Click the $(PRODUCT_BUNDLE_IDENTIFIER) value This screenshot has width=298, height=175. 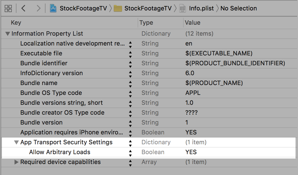pos(235,63)
